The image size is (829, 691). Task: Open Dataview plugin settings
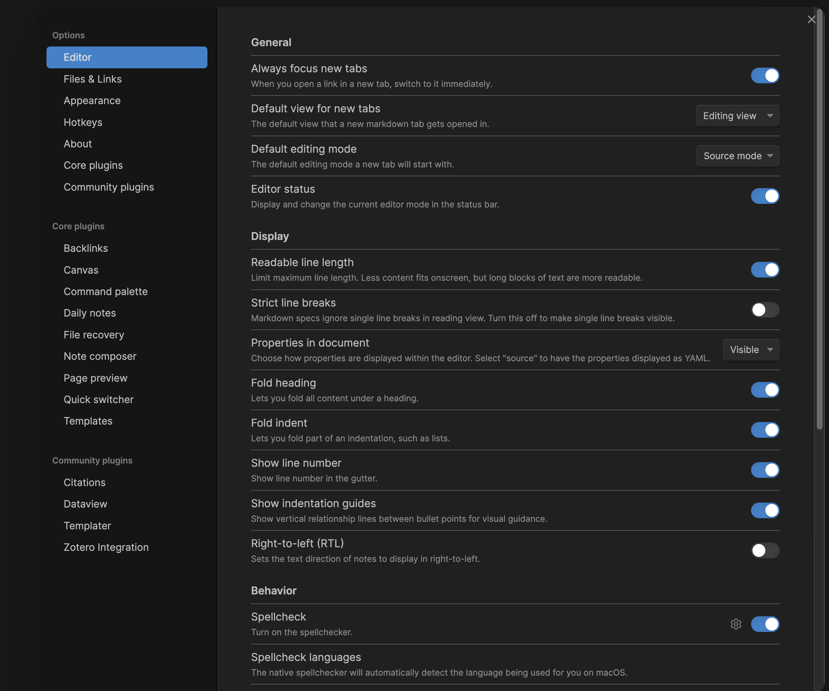[85, 504]
